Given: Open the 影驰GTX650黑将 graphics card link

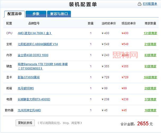Looking at the screenshot, I should click(29, 77).
